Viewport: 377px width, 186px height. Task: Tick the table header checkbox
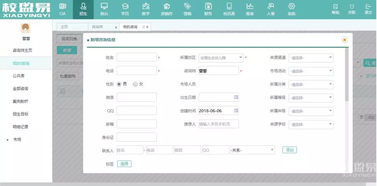(x=62, y=91)
